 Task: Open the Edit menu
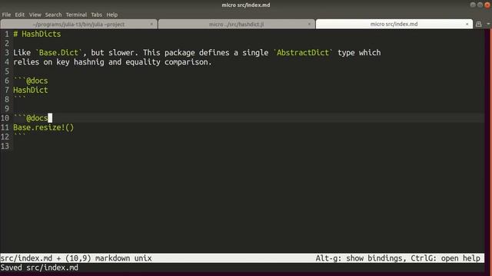pyautogui.click(x=20, y=15)
